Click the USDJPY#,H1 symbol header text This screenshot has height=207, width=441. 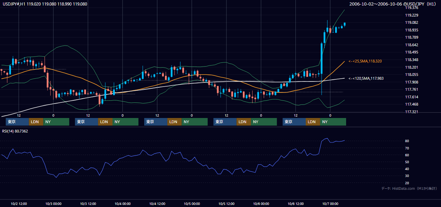click(x=45, y=4)
